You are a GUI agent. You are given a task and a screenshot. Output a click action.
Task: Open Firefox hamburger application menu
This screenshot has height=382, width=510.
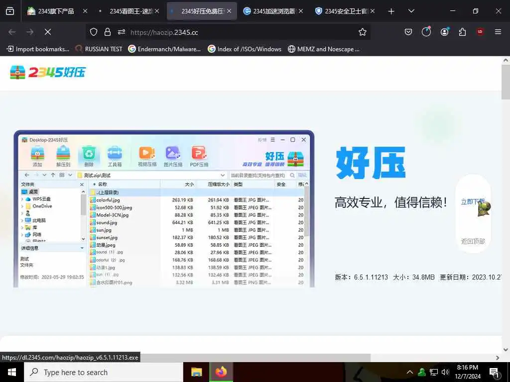coord(498,32)
